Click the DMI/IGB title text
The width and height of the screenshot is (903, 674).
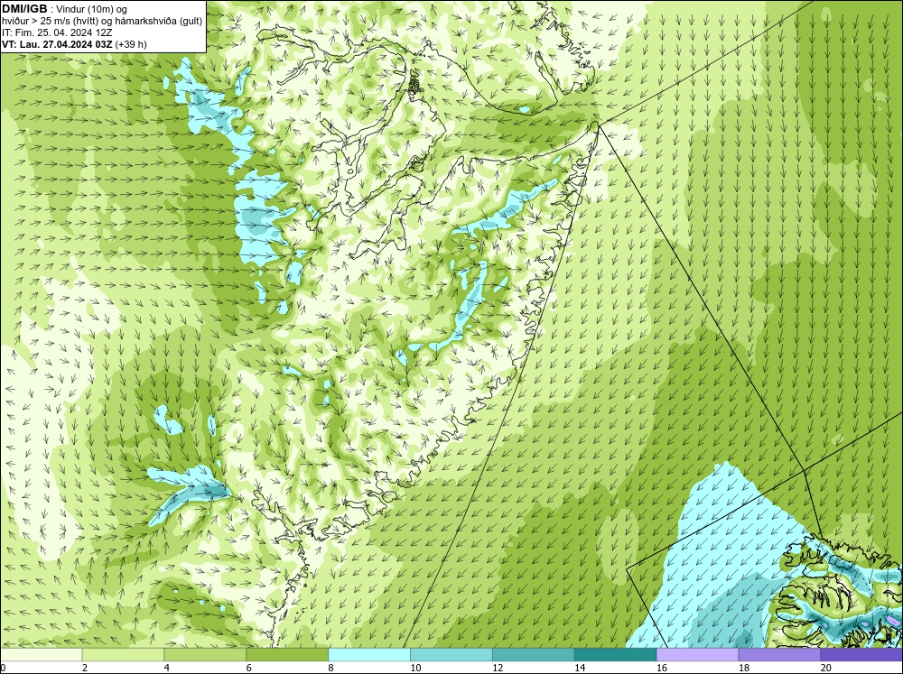click(x=24, y=9)
